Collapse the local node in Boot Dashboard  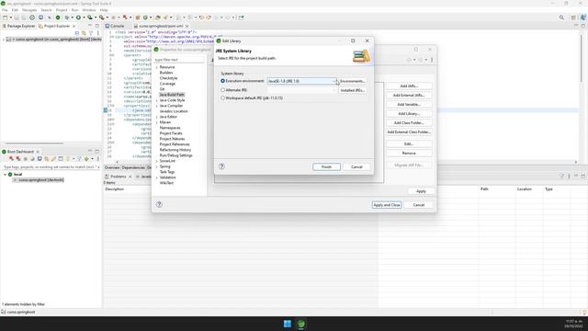coord(5,175)
